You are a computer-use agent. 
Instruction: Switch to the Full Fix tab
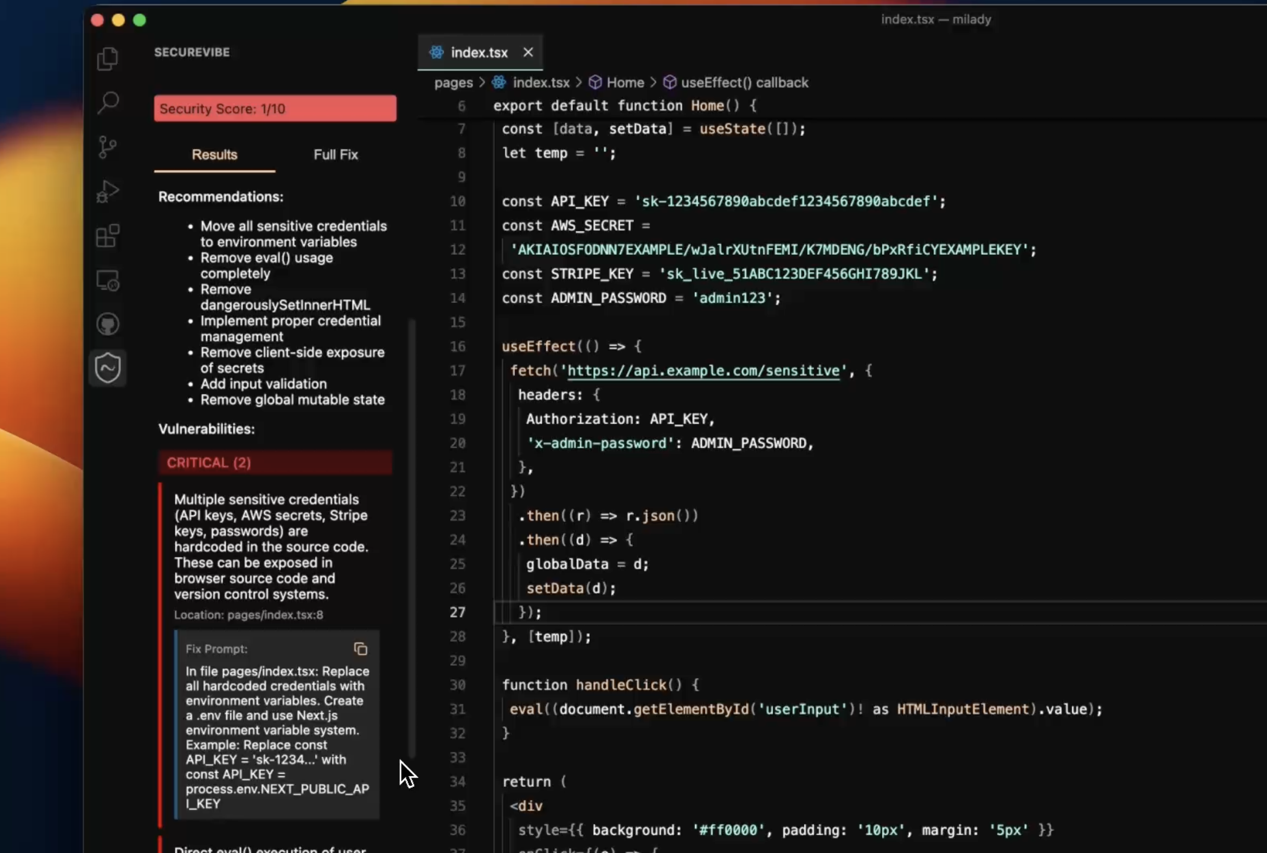(336, 155)
